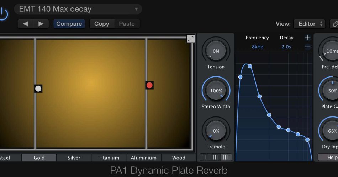Go to previous preset with left arrow
Image resolution: width=338 pixels, height=177 pixels.
(x=25, y=24)
